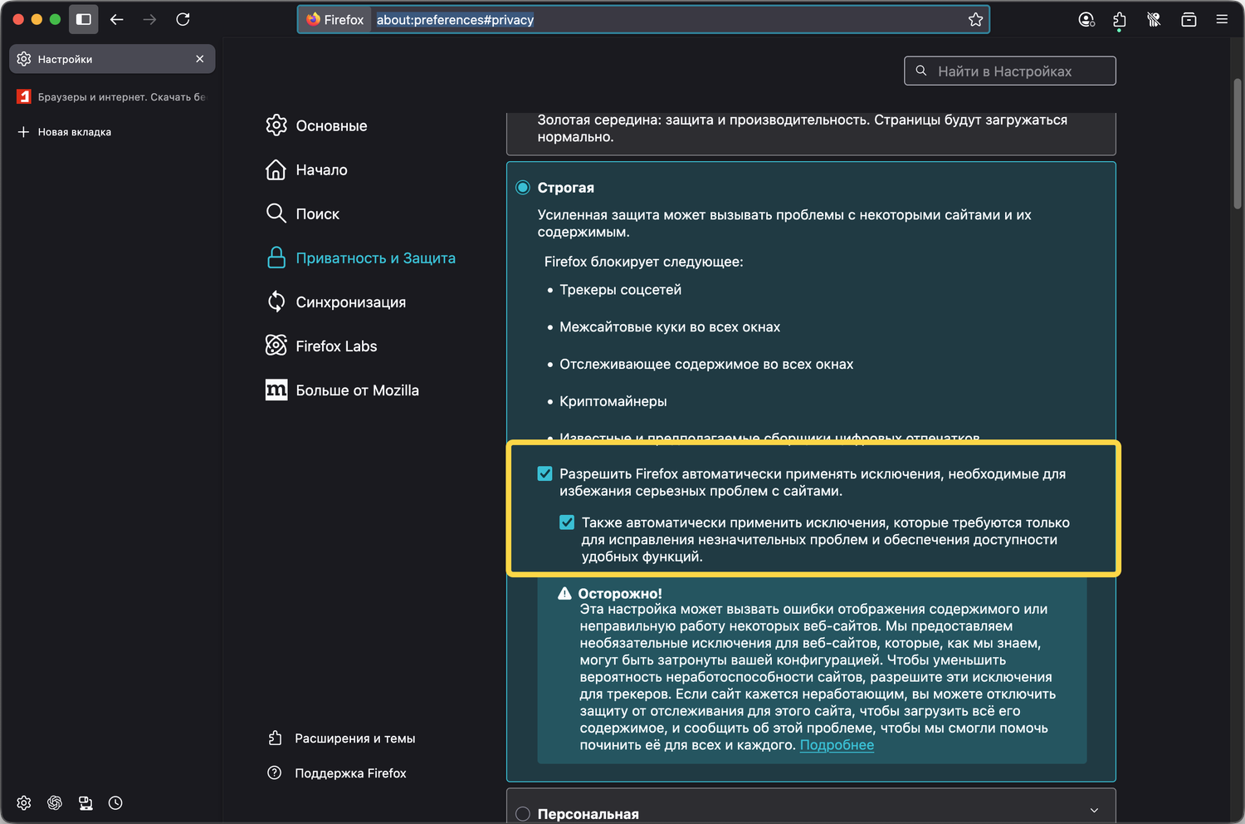Select the Персональная radio button

pyautogui.click(x=523, y=814)
